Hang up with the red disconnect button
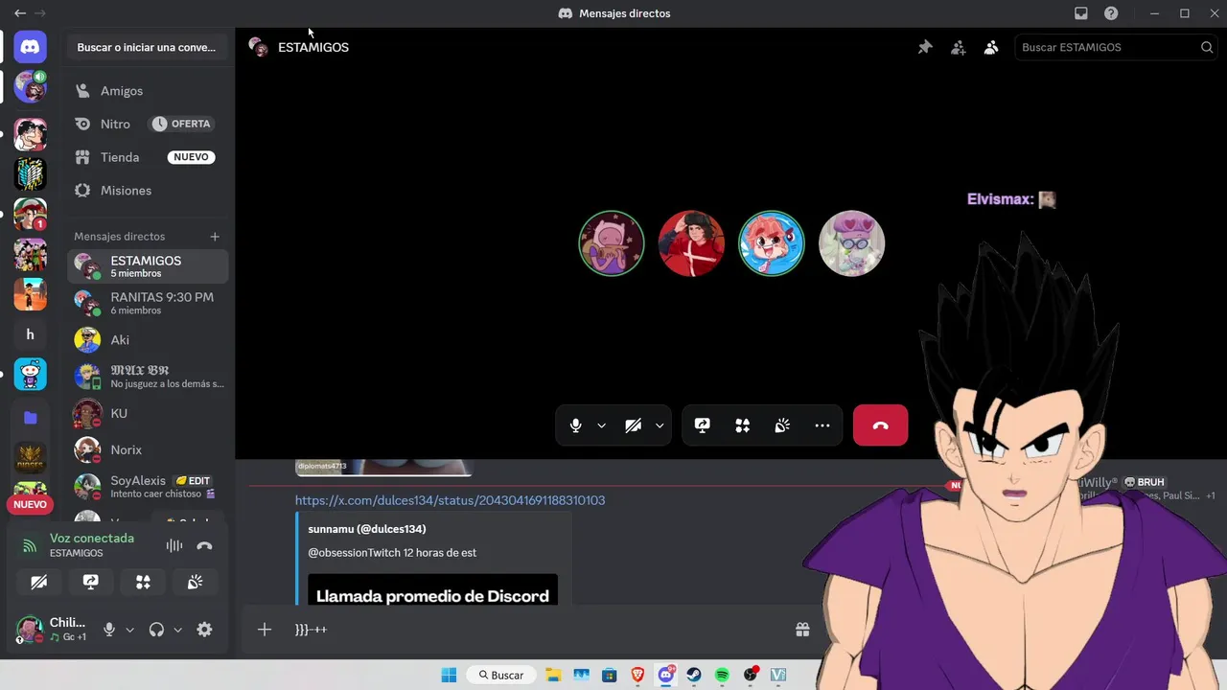The width and height of the screenshot is (1227, 690). pyautogui.click(x=880, y=425)
